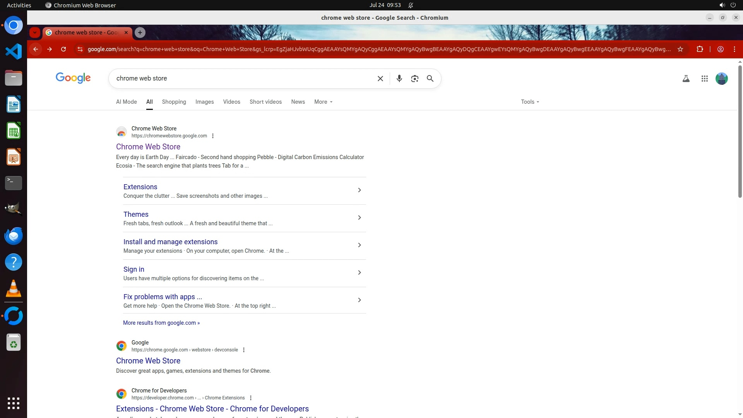Screen dimensions: 743x418
Task: Bookmark this page with star icon
Action: 680,49
